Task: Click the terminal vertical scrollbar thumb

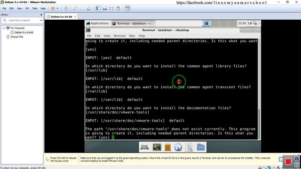Action: 259,124
